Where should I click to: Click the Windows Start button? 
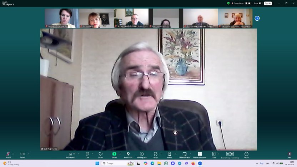(96, 163)
